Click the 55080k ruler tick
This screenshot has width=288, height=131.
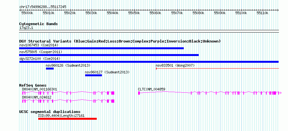click(x=198, y=13)
